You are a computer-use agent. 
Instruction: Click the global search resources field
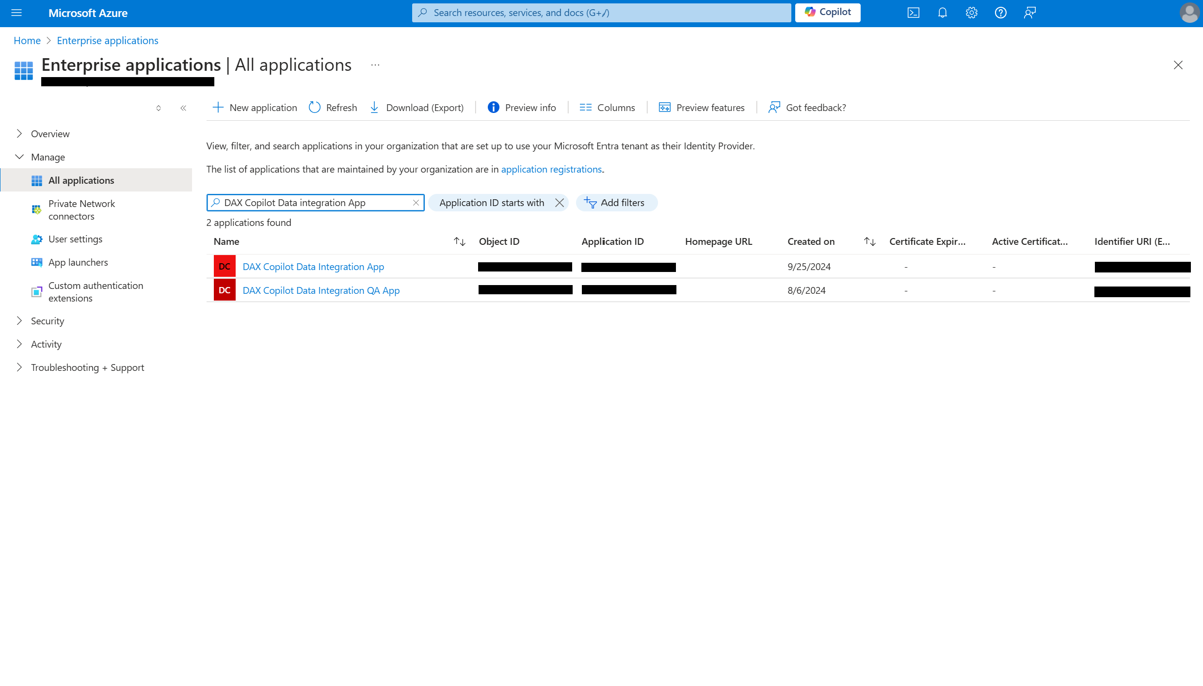click(x=601, y=13)
